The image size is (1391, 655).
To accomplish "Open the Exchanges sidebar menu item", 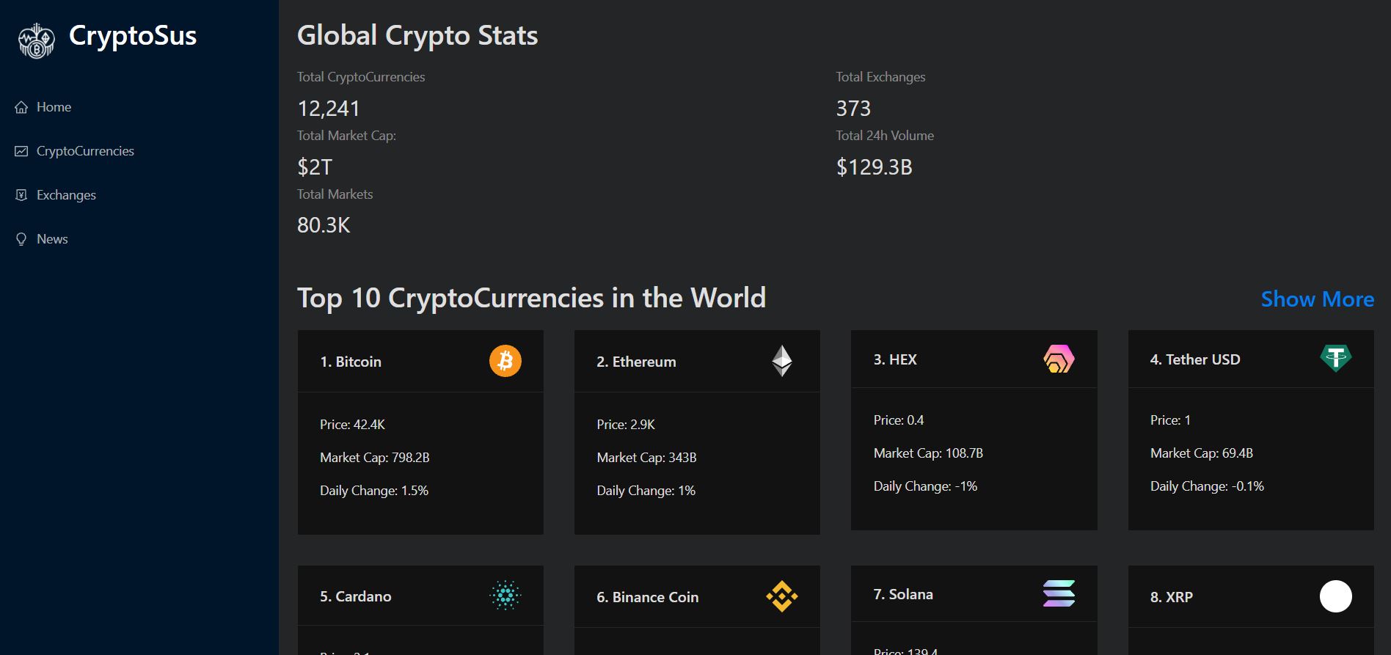I will point(66,195).
